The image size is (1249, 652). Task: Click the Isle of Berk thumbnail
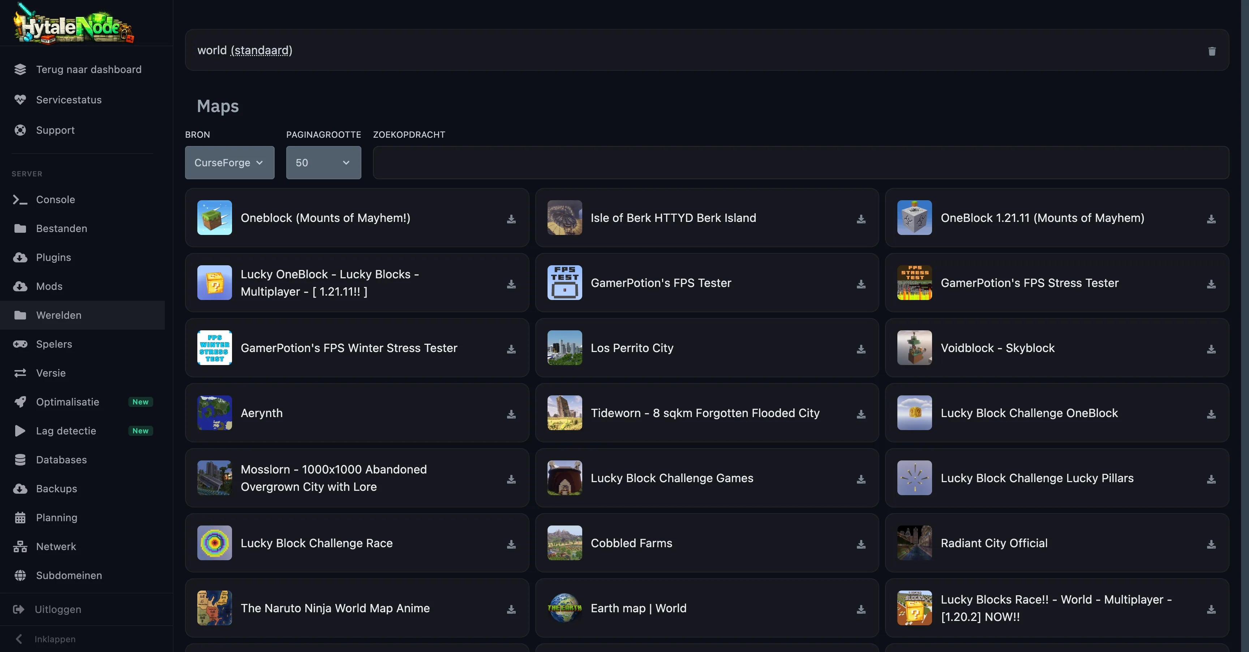565,218
